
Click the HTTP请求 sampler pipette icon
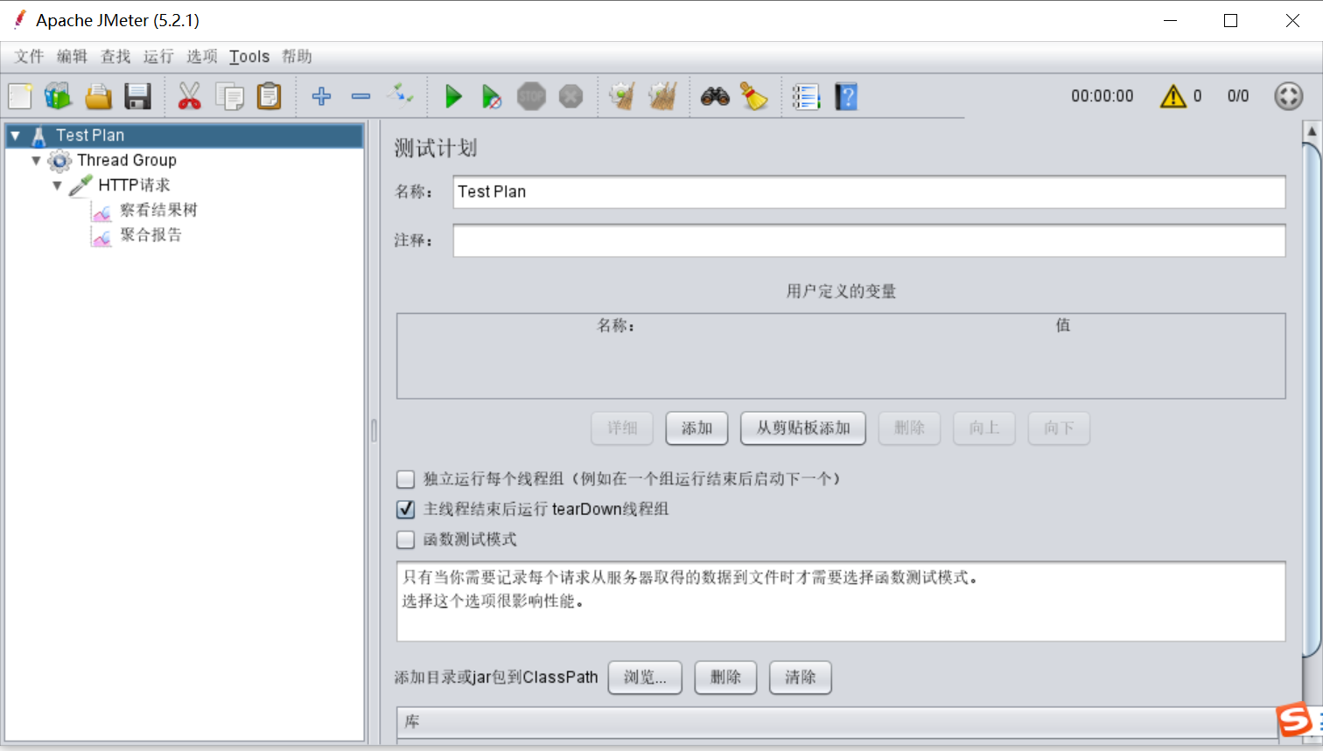point(80,184)
